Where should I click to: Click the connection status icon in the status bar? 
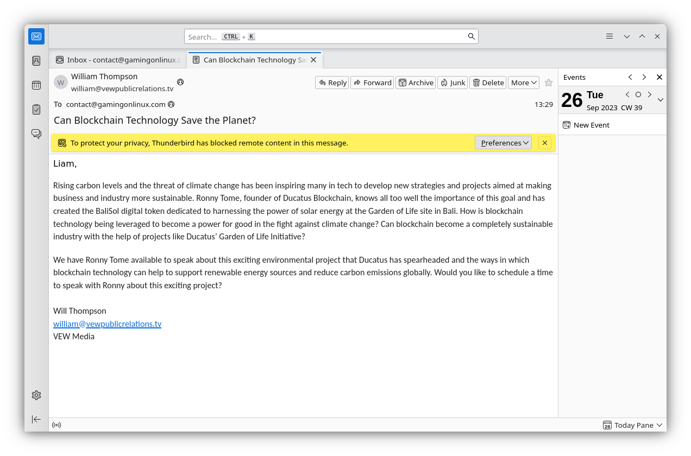(56, 425)
